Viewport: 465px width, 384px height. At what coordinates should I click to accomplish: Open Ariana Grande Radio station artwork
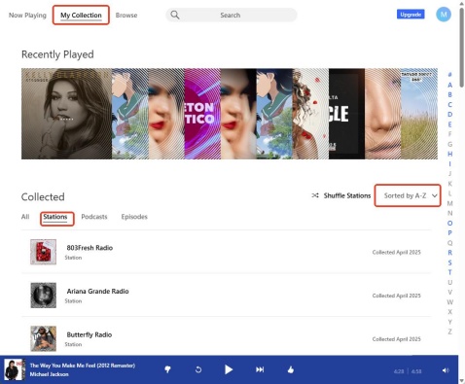tap(43, 296)
